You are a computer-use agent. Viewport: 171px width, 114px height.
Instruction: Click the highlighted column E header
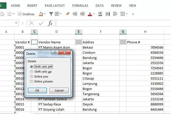pyautogui.click(x=79, y=32)
